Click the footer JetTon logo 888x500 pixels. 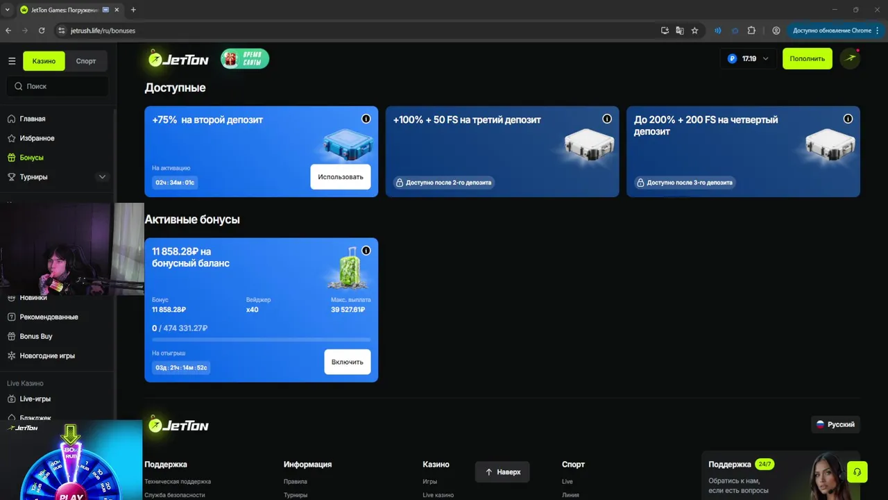point(178,426)
